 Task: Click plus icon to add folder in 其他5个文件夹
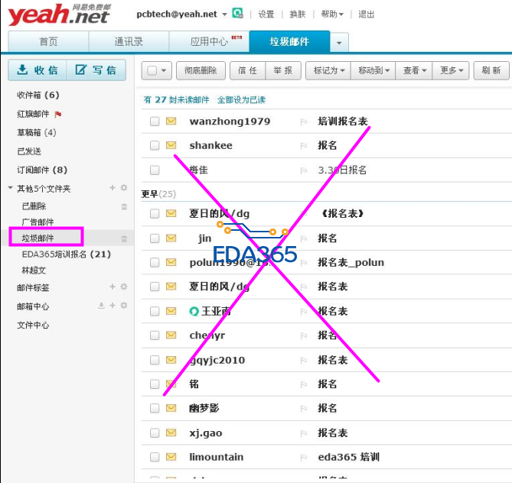pos(113,188)
